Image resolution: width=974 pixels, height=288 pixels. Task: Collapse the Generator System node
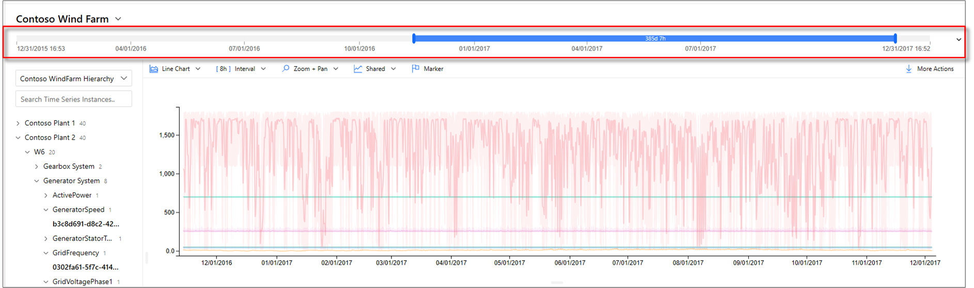click(x=37, y=181)
